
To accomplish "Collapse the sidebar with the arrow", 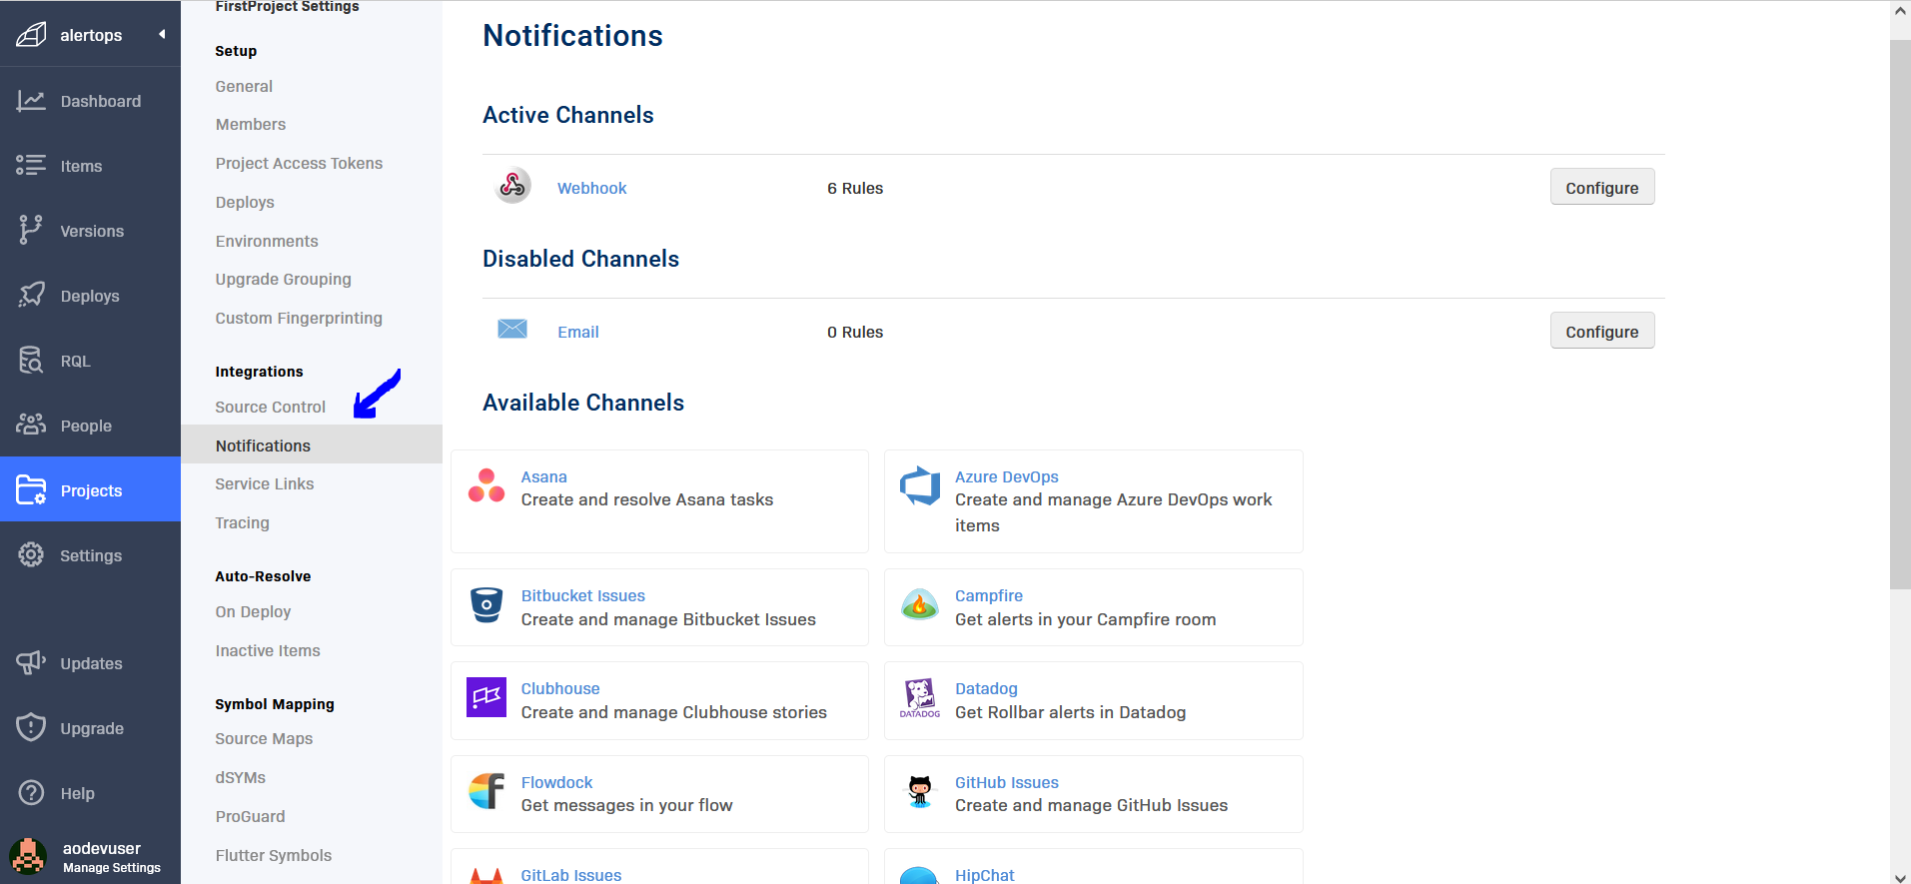I will click(x=162, y=35).
